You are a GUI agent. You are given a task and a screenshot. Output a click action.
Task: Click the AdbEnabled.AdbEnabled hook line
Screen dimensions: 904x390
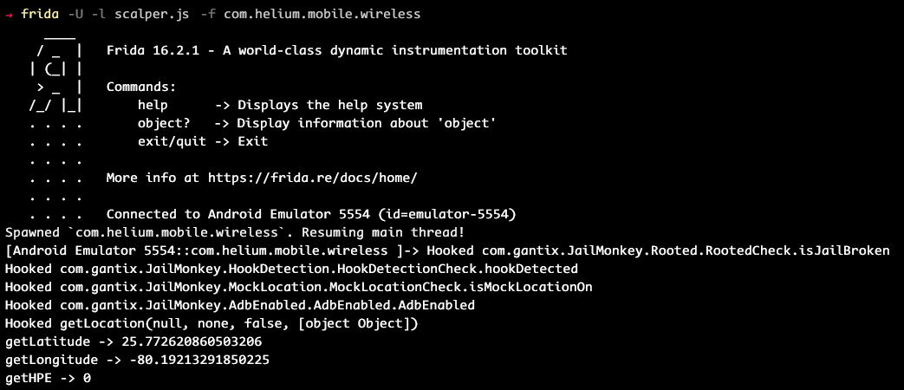click(x=240, y=305)
